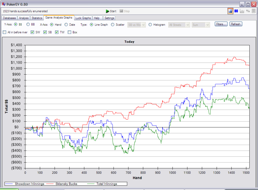
Task: Uncheck the SB checkbox
Action: pyautogui.click(x=45, y=32)
